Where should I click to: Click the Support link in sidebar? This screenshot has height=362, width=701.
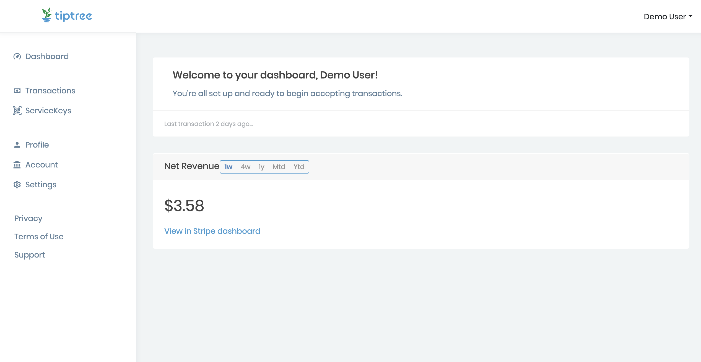pyautogui.click(x=30, y=255)
